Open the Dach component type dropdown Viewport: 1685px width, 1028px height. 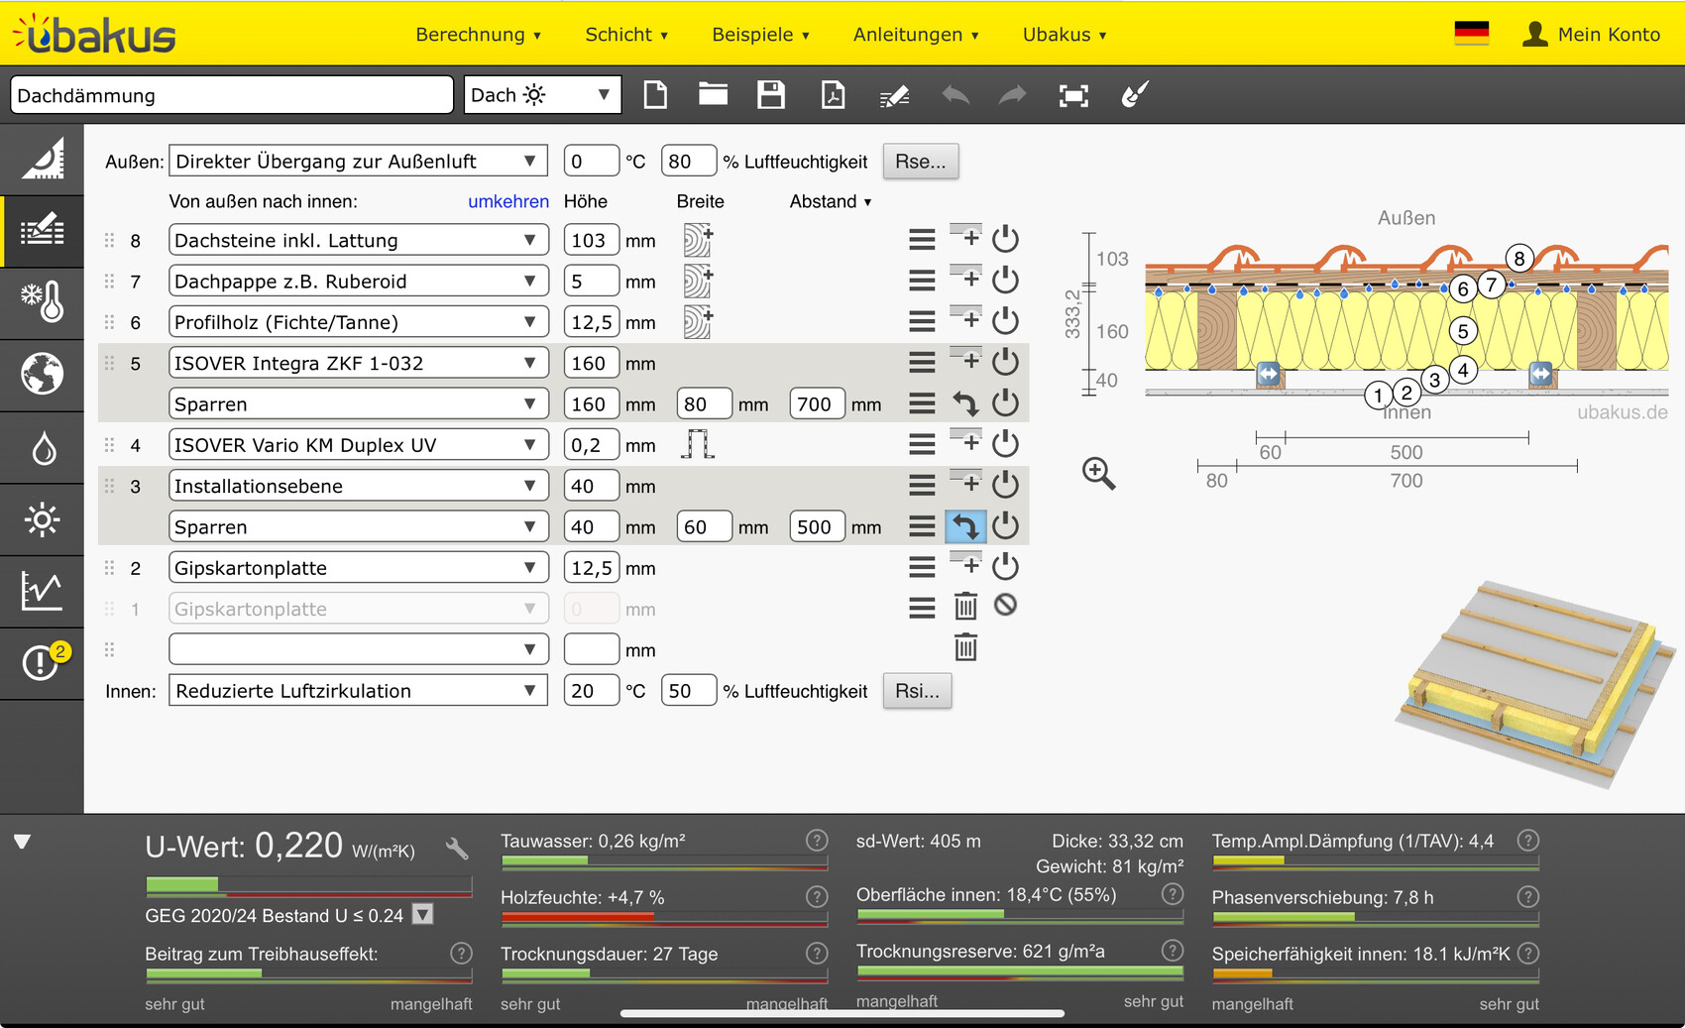[541, 95]
